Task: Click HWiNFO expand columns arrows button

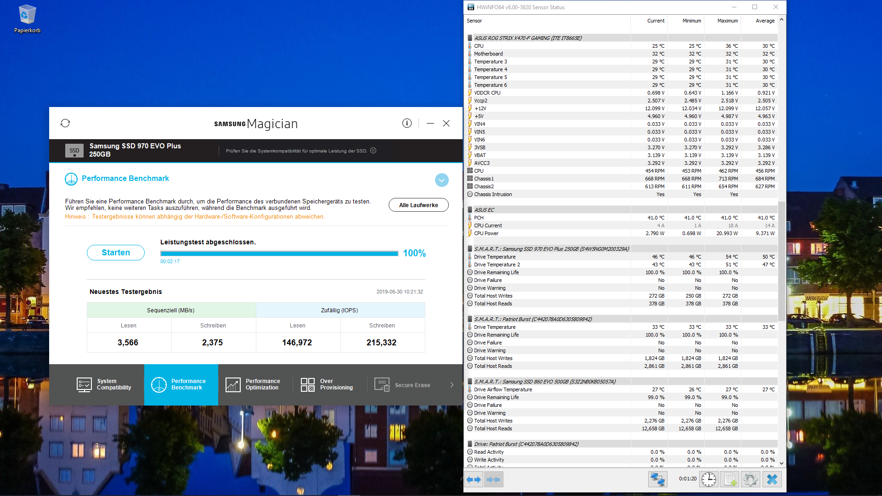Action: coord(474,479)
